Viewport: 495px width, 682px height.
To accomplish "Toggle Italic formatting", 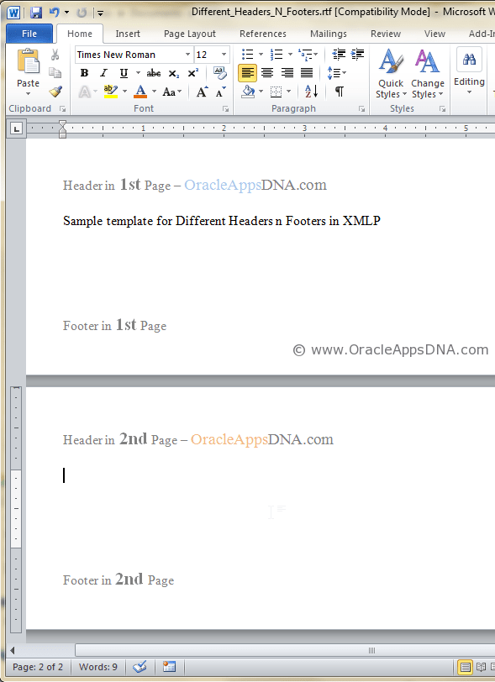I will [x=103, y=73].
